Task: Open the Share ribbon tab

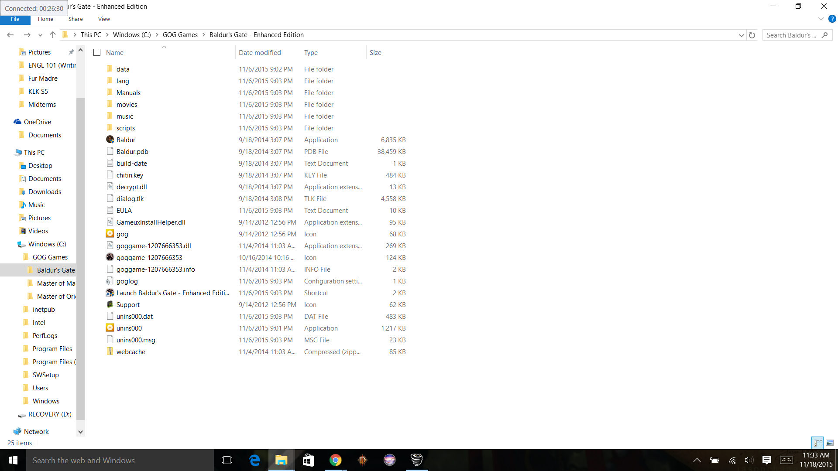Action: coord(76,19)
